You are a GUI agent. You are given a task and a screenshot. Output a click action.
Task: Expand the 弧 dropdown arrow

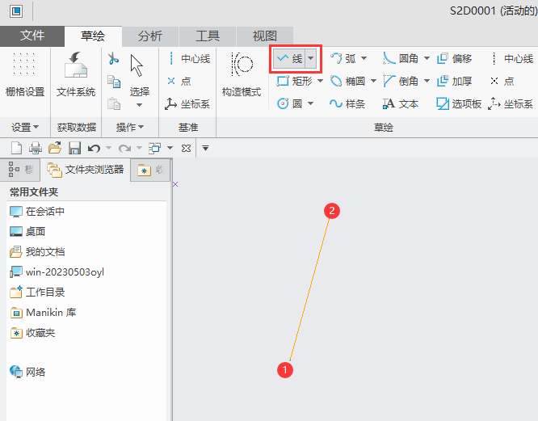point(364,58)
